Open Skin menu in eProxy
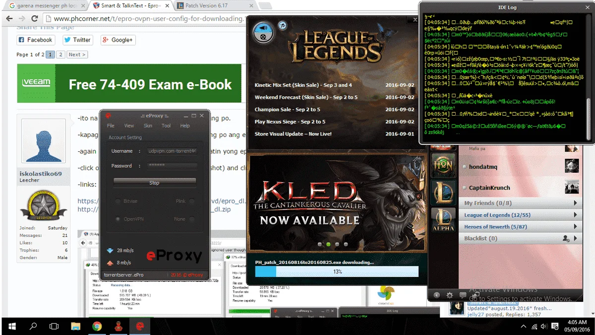This screenshot has height=335, width=595. pyautogui.click(x=148, y=126)
